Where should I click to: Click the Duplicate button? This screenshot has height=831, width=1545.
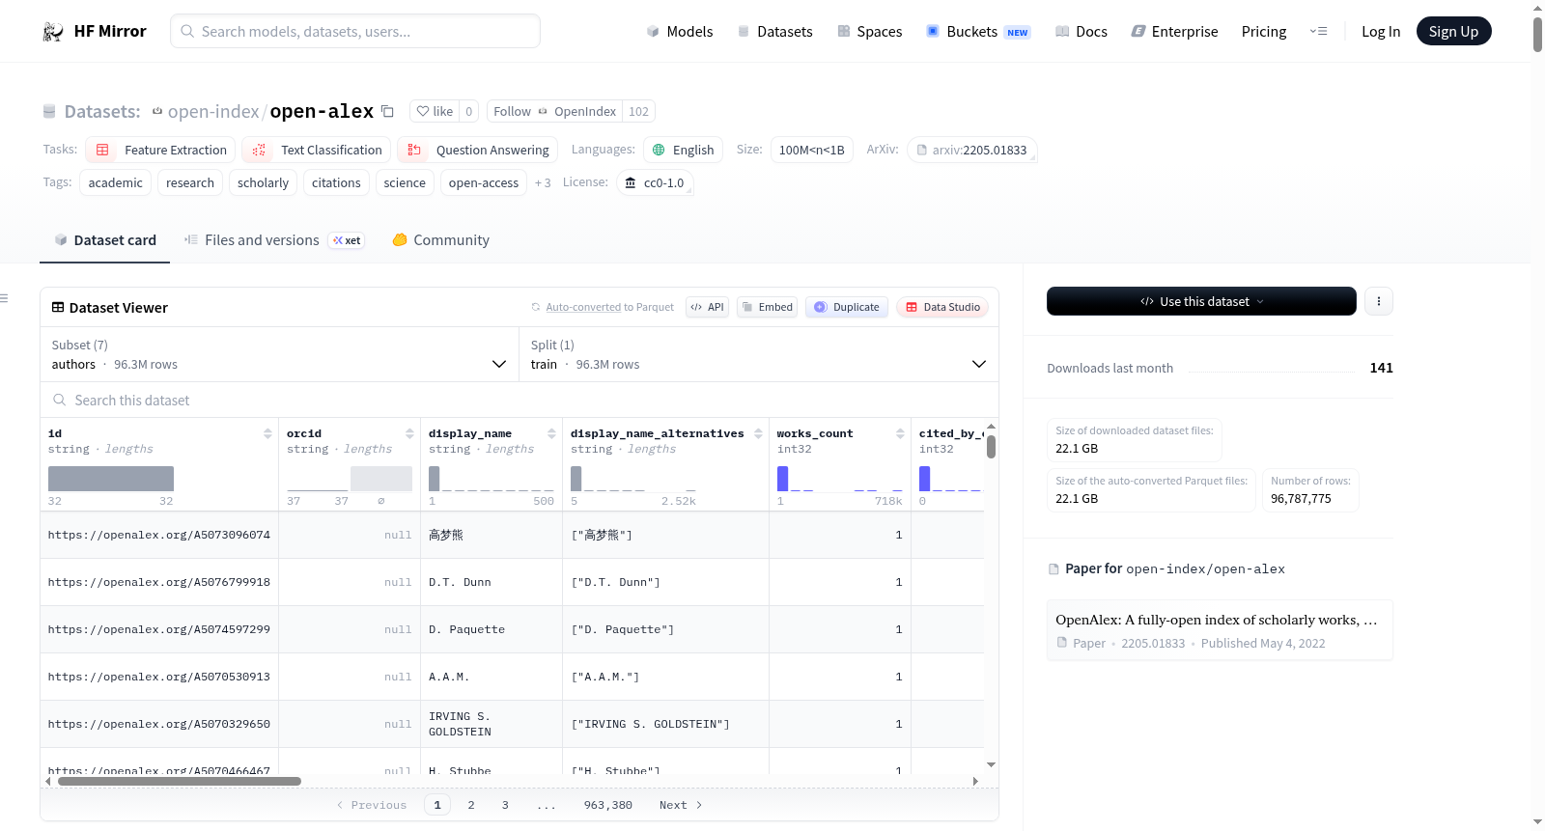point(847,307)
